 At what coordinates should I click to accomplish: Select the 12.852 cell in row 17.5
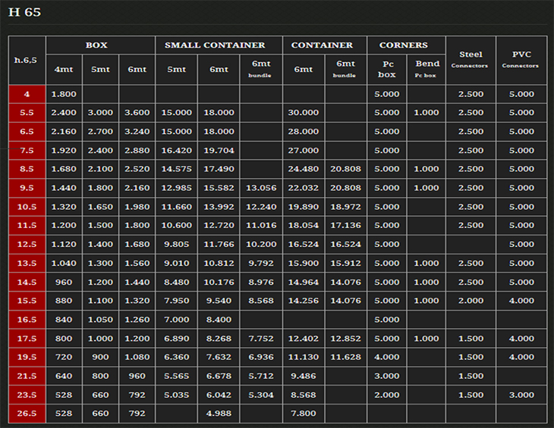pyautogui.click(x=345, y=339)
